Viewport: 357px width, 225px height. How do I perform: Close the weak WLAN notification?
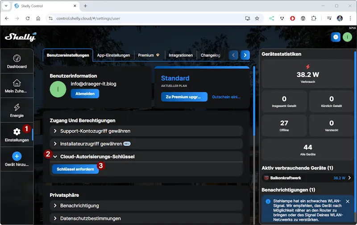pos(348,201)
